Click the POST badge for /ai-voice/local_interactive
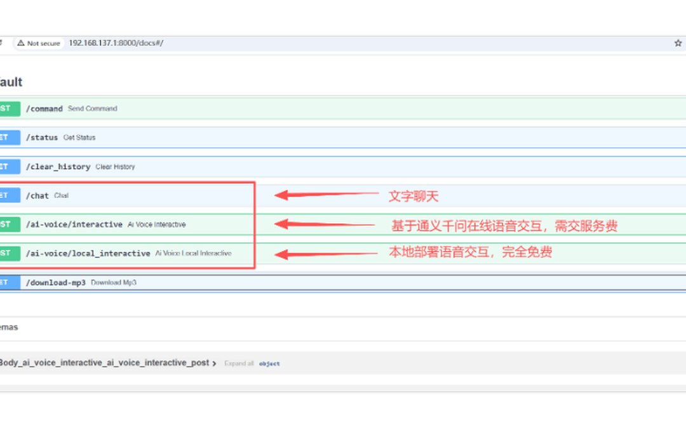686x428 pixels. 10,253
